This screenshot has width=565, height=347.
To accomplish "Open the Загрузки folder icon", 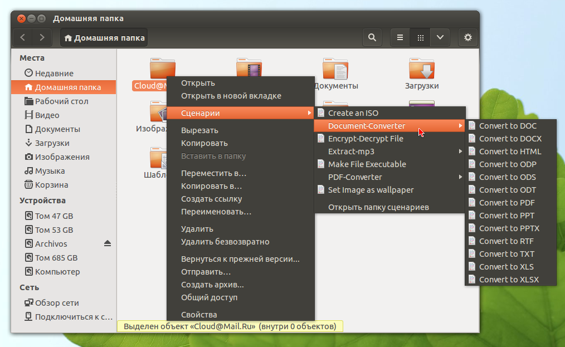I will [x=422, y=70].
